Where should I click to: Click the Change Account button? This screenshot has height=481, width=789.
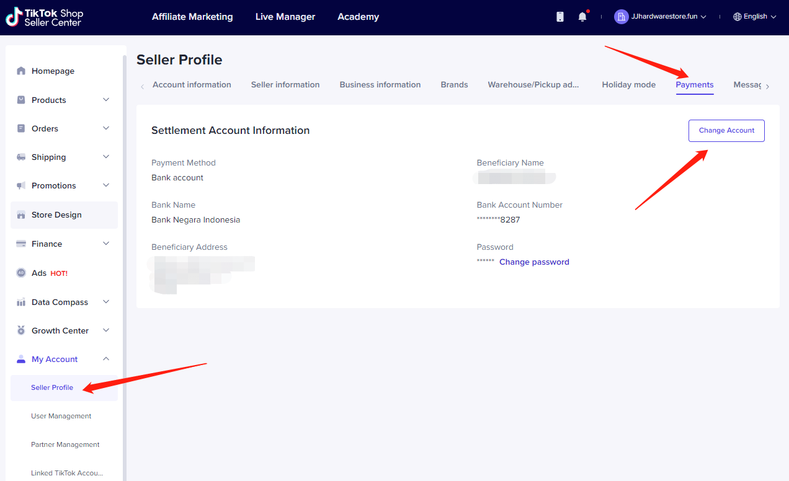726,131
